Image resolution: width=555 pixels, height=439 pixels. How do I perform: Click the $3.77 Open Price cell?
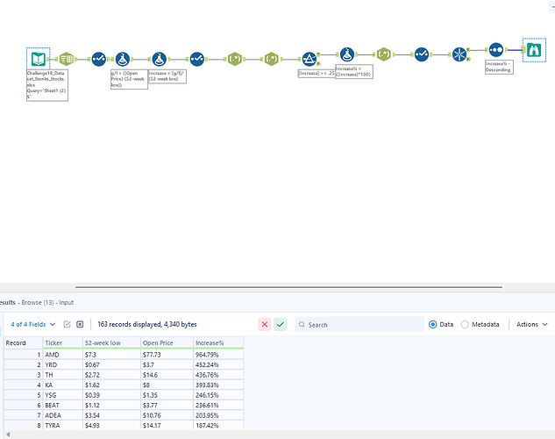coord(167,405)
